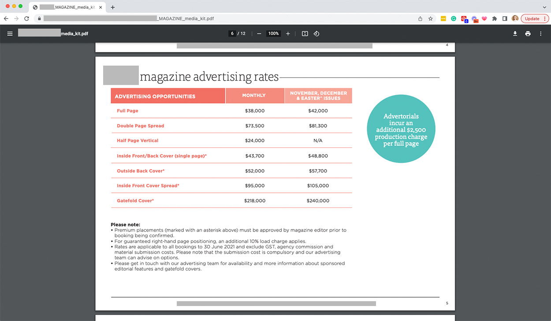Open the pink heart extension
551x321 pixels.
484,18
